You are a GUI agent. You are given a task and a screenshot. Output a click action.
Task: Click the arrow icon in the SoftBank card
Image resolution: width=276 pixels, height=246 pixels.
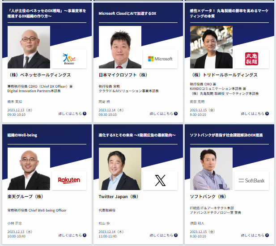[267, 235]
